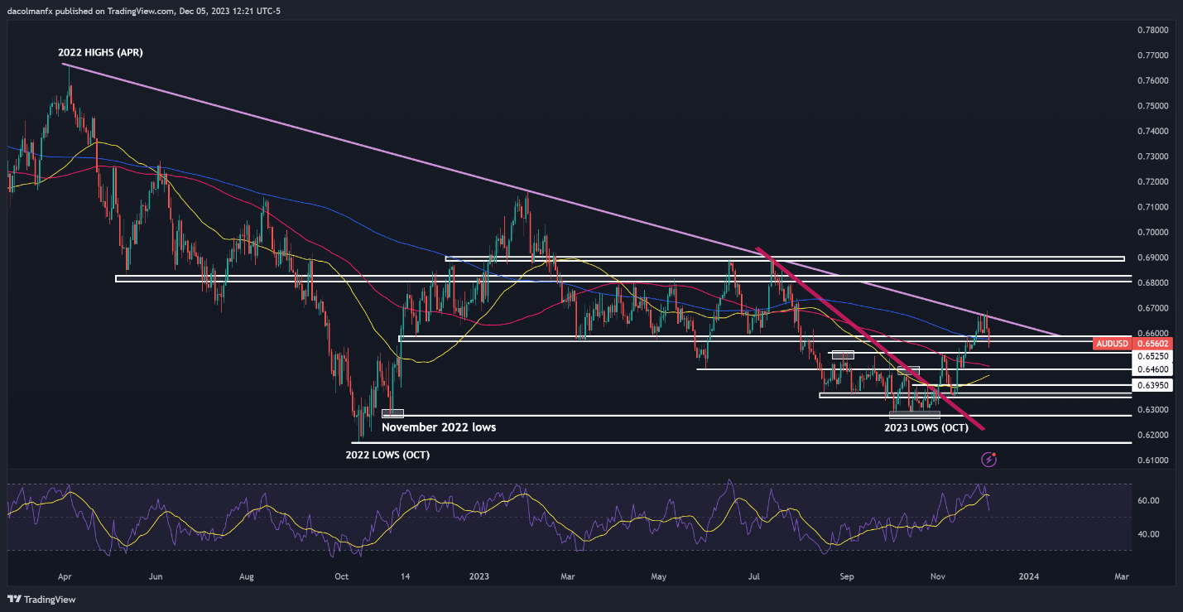Click the 'Oct' label on time axis
The image size is (1183, 612).
click(341, 576)
